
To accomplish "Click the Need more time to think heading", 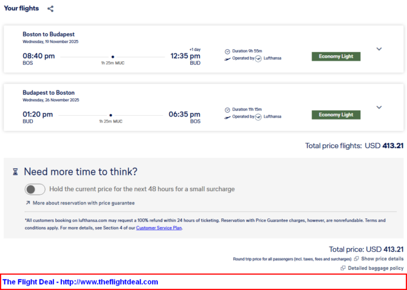I will coord(81,172).
